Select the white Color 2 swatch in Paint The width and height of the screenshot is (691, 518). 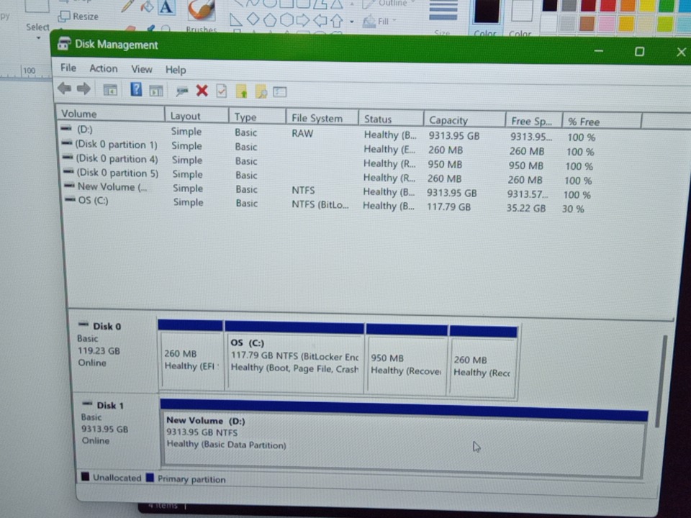[x=522, y=11]
